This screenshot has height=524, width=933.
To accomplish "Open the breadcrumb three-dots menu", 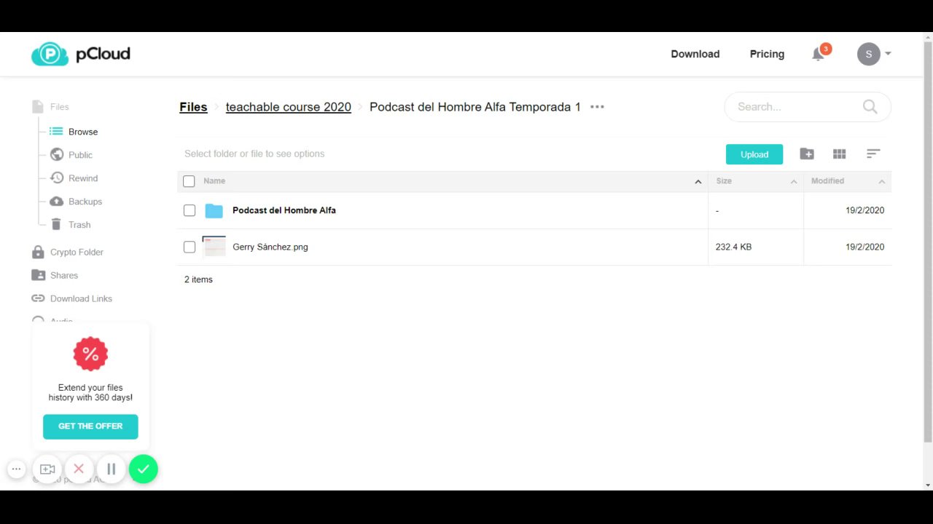I will coord(597,107).
